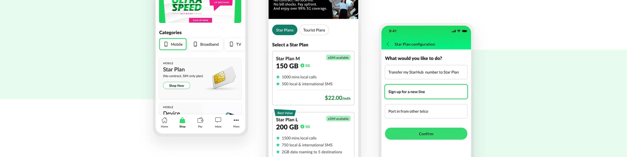Open the Inbox message icon

click(218, 120)
